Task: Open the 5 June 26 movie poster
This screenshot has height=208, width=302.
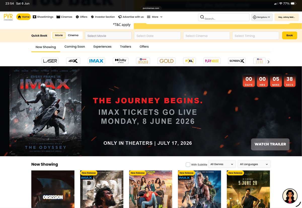Action: tap(248, 189)
